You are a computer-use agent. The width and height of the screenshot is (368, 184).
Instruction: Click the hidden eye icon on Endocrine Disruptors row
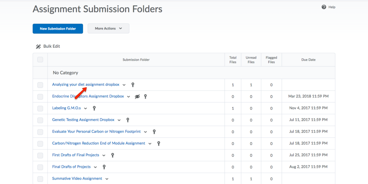click(x=137, y=97)
